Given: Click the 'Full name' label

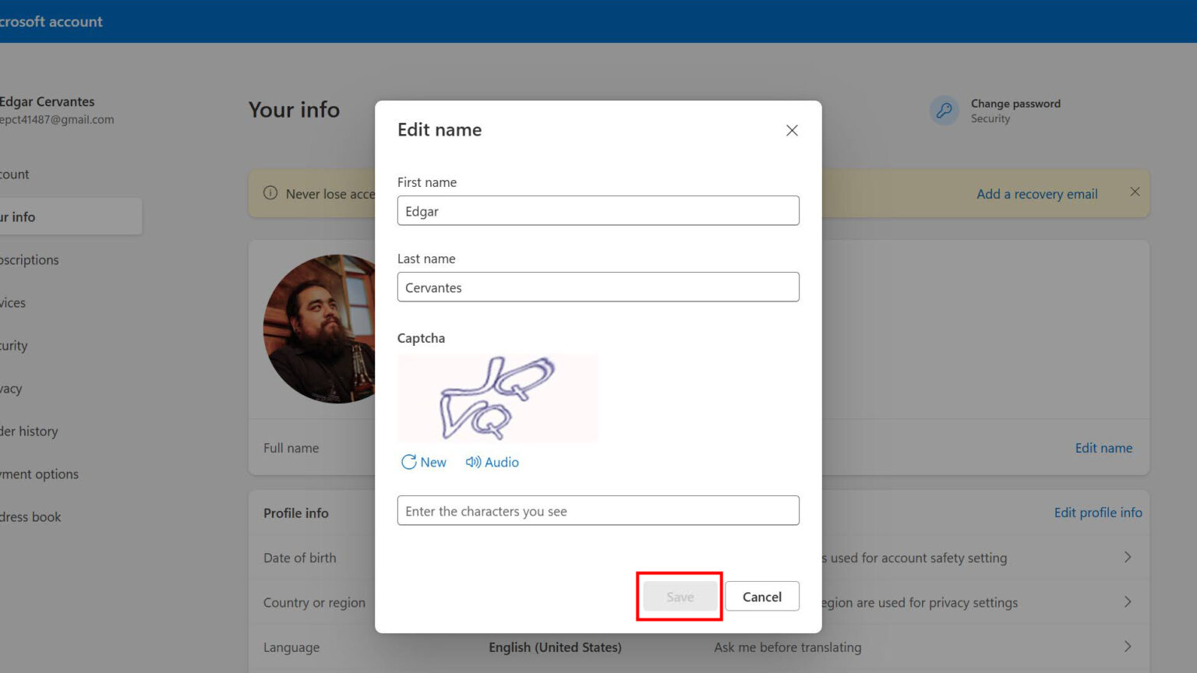Looking at the screenshot, I should (291, 448).
